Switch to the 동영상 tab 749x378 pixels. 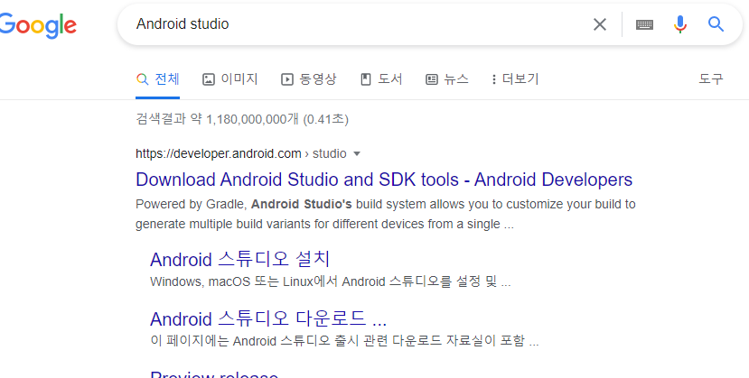click(x=309, y=79)
